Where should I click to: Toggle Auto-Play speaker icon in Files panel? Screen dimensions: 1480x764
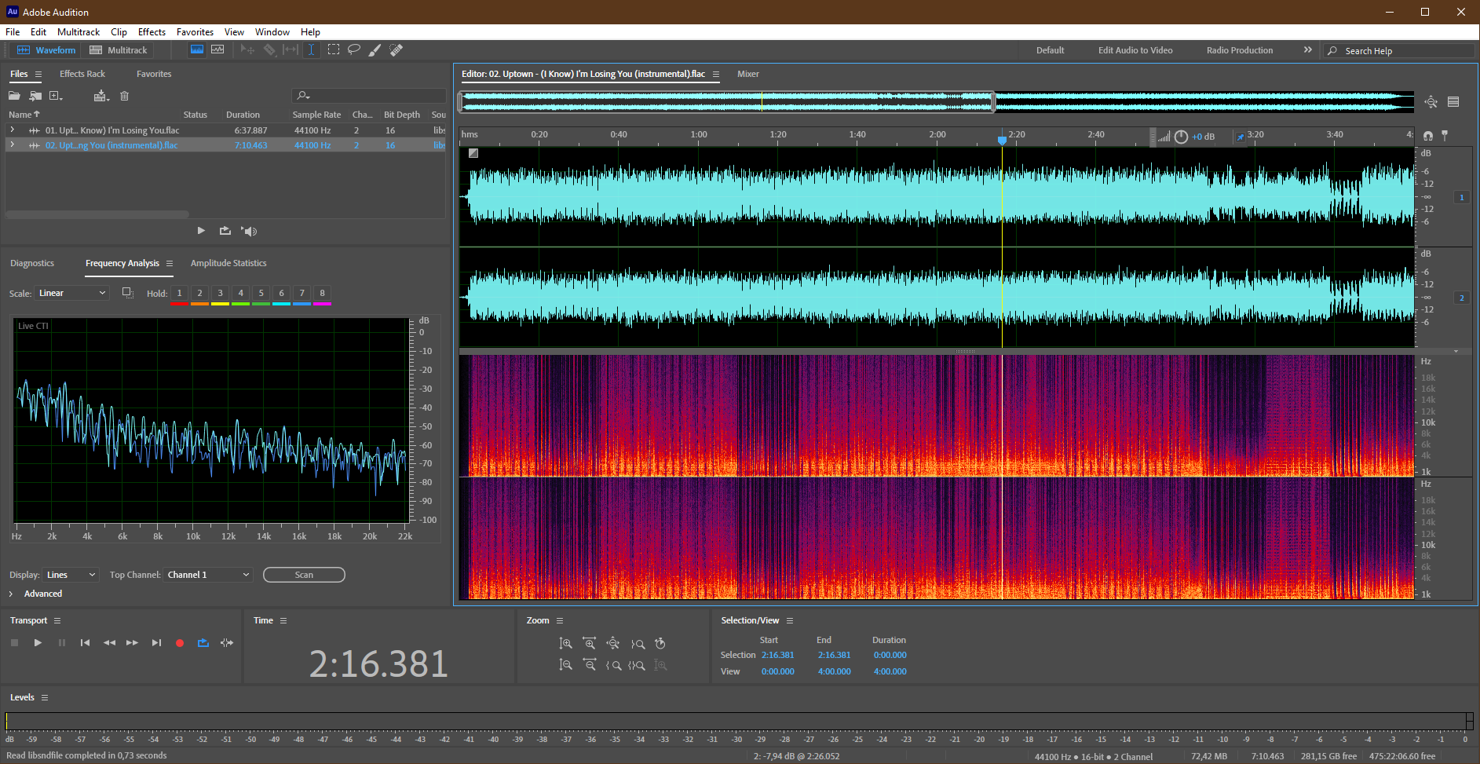click(249, 231)
